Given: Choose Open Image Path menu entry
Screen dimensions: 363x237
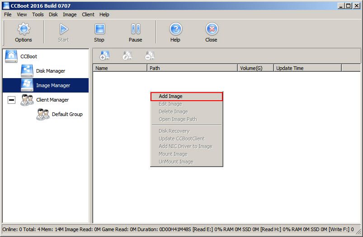Looking at the screenshot, I should point(187,119).
